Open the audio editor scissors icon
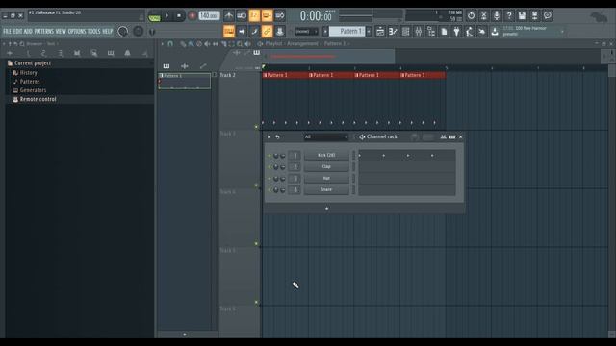Image resolution: width=616 pixels, height=346 pixels. coord(483,15)
